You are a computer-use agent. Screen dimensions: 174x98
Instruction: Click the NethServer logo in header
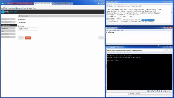[x=10, y=12]
